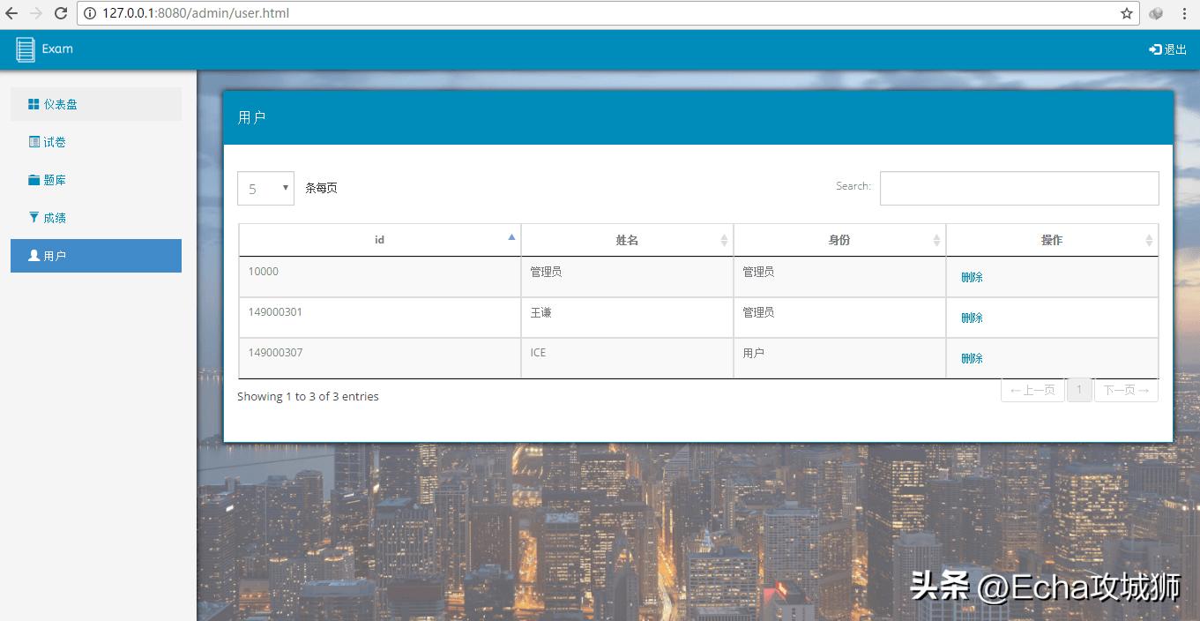Click 删除 for user 王谦
This screenshot has height=621, width=1200.
[971, 318]
